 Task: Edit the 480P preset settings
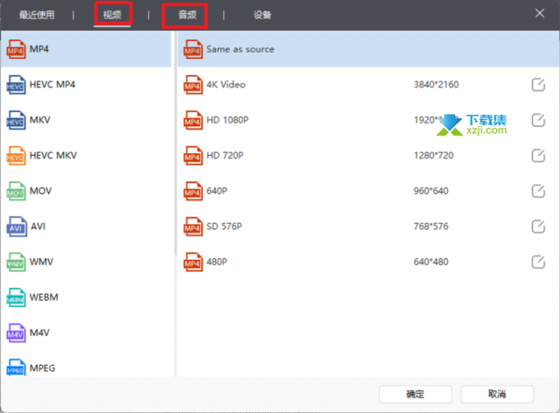coord(538,262)
